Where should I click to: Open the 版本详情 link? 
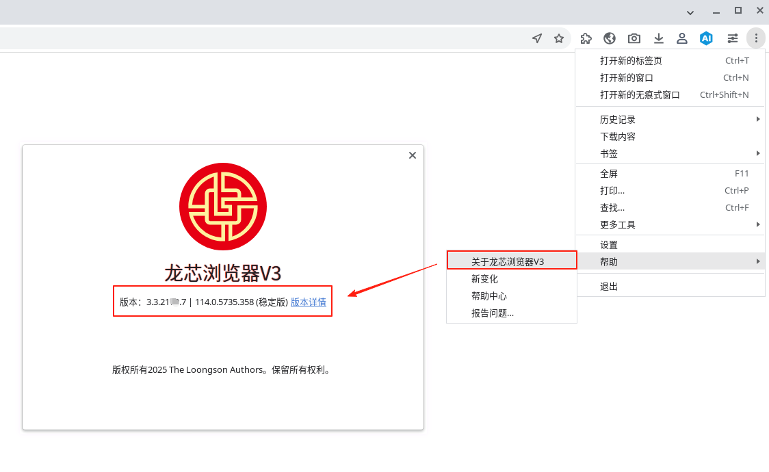point(309,302)
